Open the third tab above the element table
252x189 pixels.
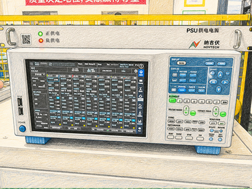click(x=107, y=70)
